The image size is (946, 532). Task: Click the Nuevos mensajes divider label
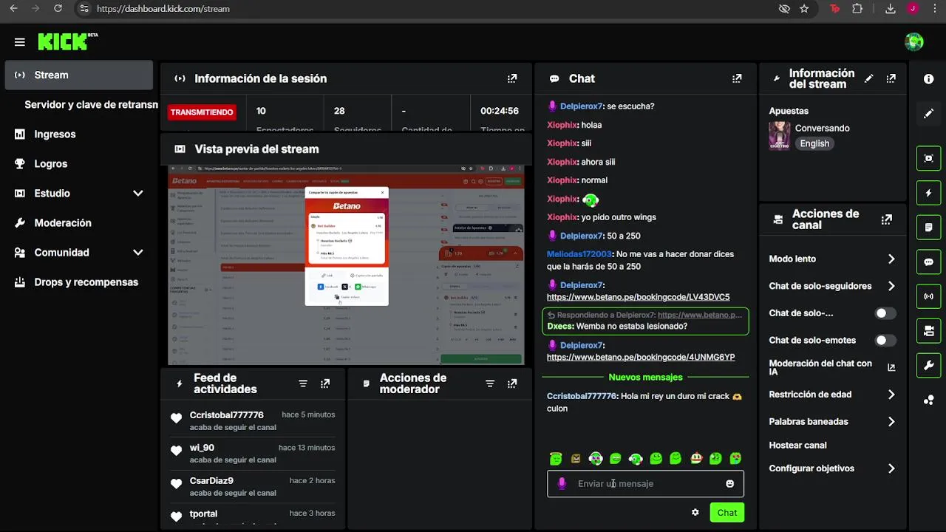point(645,378)
